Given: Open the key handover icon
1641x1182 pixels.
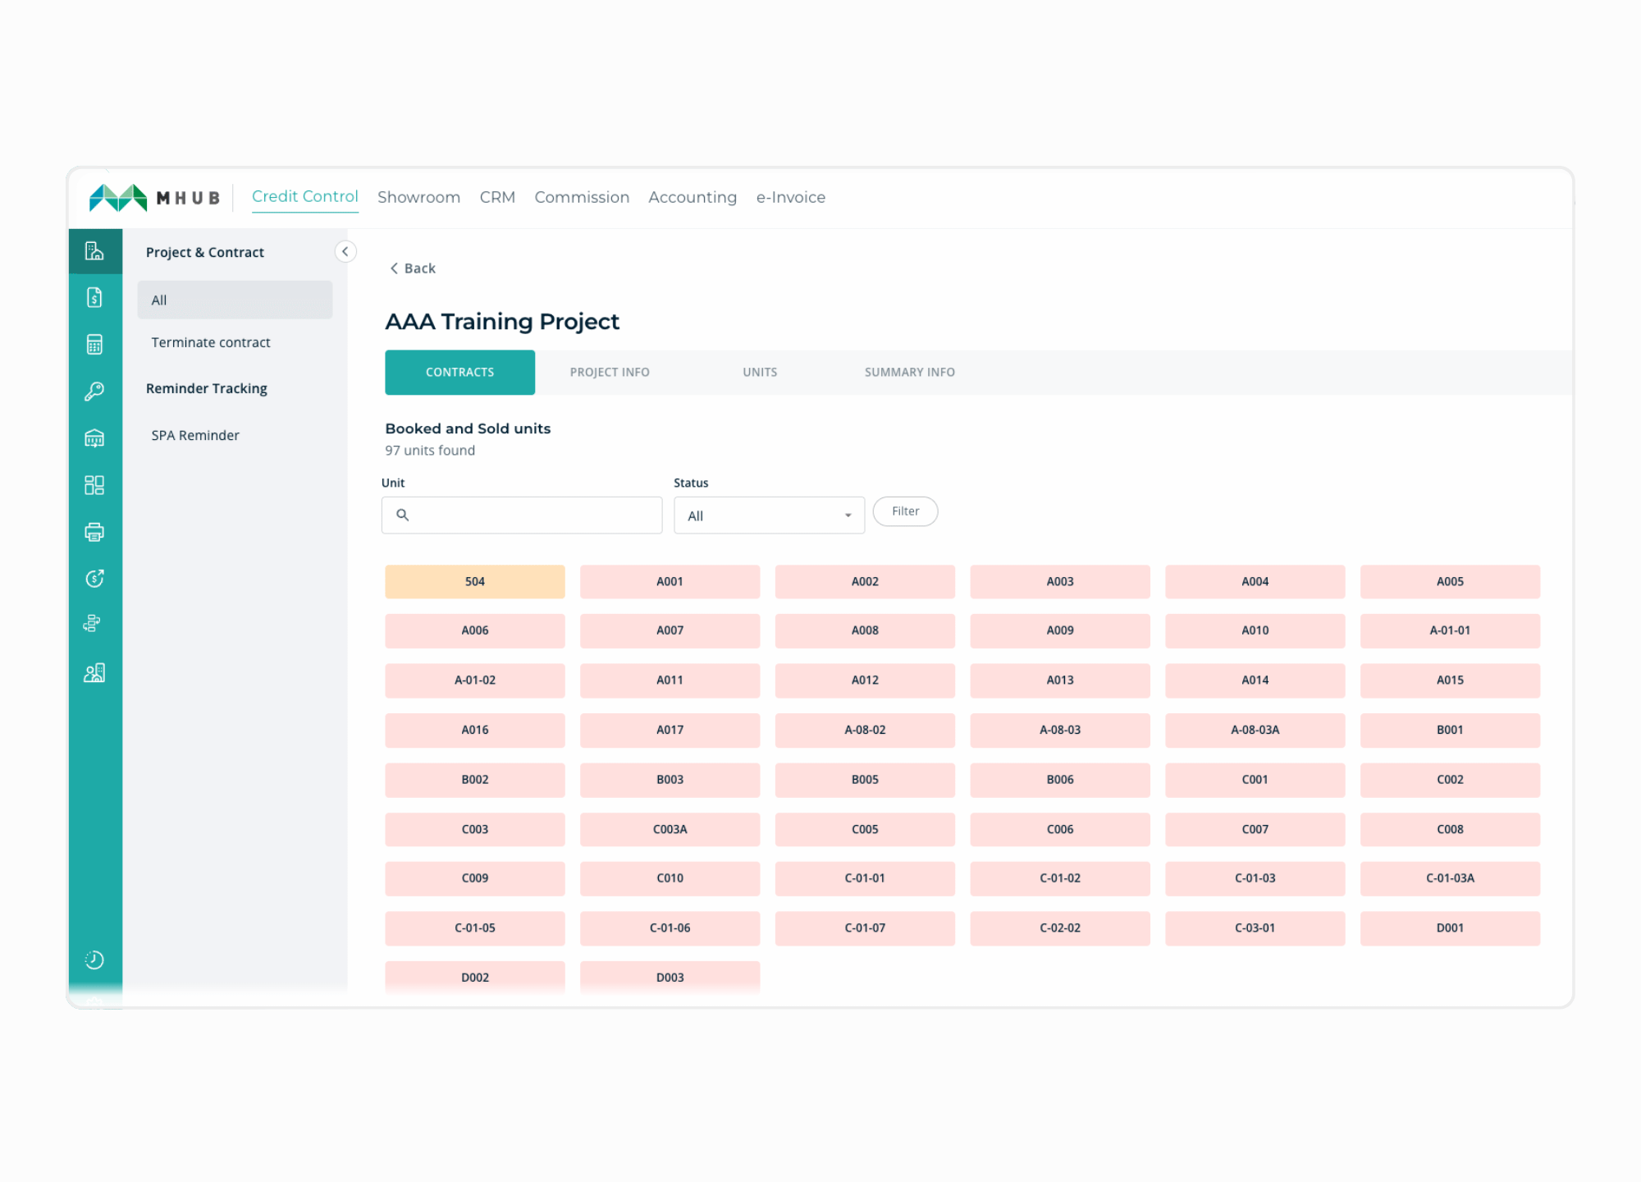Looking at the screenshot, I should pyautogui.click(x=94, y=391).
